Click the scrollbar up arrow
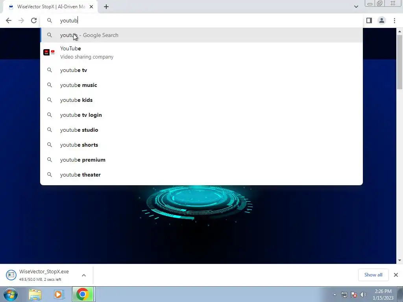 (x=399, y=31)
